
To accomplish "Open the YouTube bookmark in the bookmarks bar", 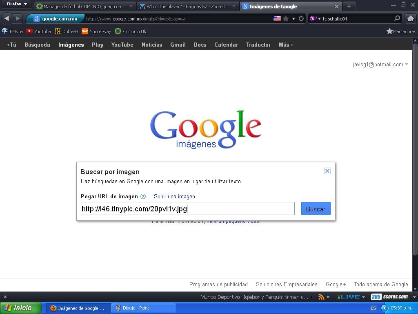I will 39,31.
